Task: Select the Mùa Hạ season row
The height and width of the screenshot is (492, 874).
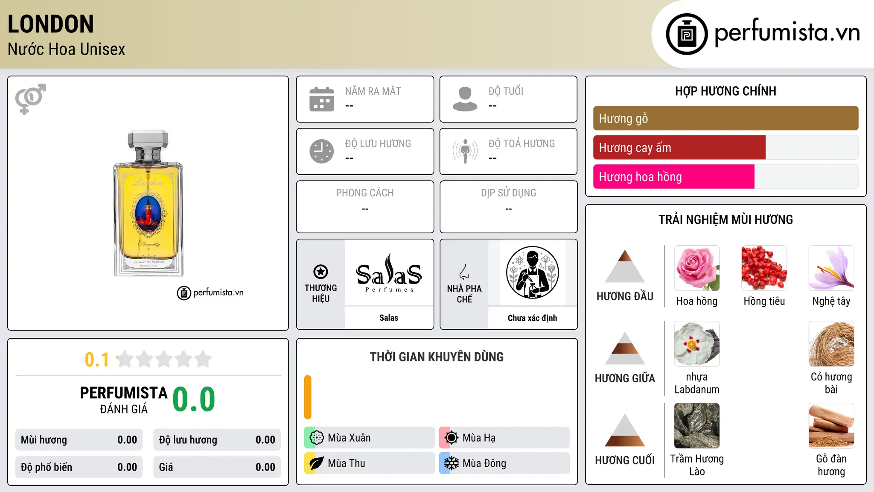Action: (x=504, y=438)
